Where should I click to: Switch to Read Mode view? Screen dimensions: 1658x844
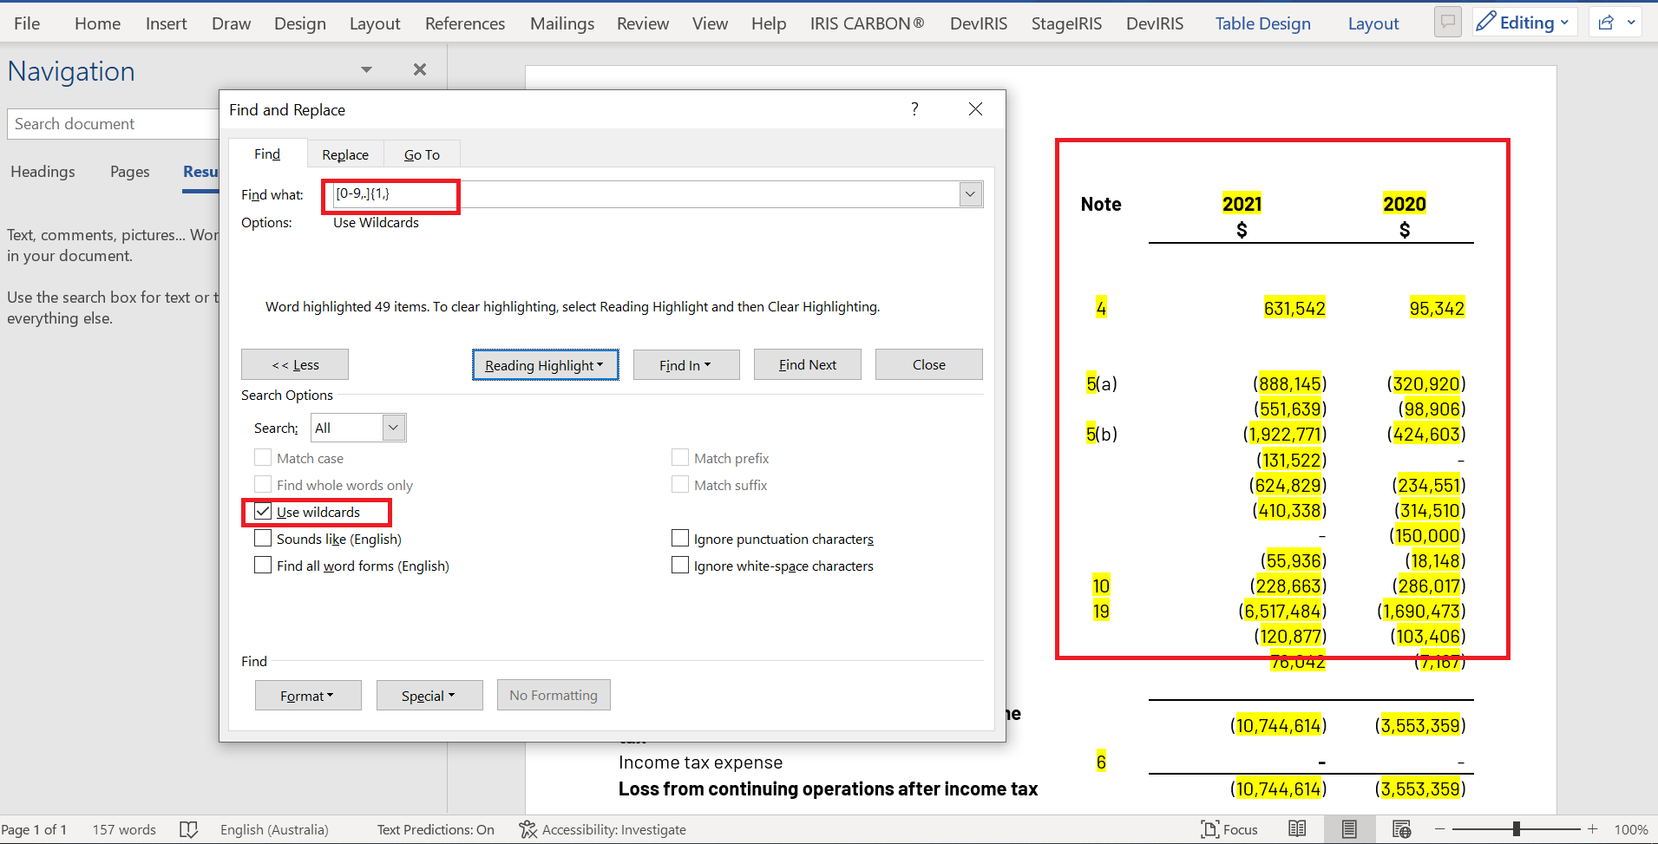pos(1297,828)
